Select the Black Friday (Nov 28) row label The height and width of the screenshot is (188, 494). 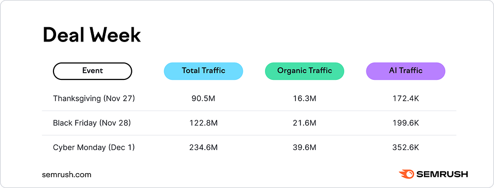92,123
